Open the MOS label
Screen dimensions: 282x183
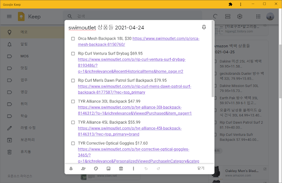pos(32,56)
